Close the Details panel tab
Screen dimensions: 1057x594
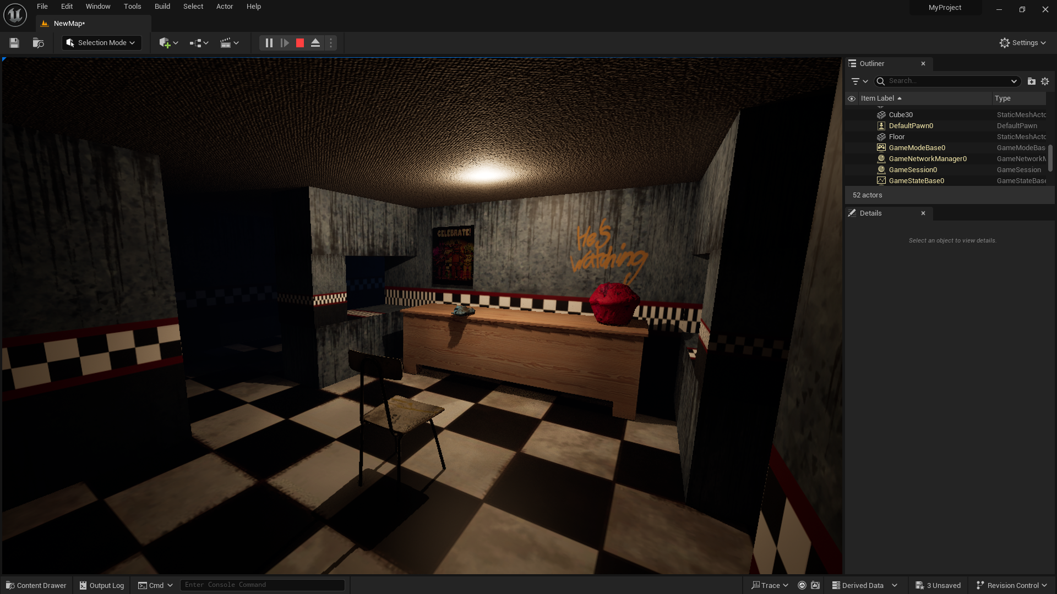pyautogui.click(x=923, y=213)
